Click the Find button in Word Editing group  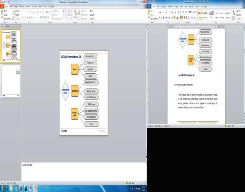pyautogui.click(x=239, y=11)
